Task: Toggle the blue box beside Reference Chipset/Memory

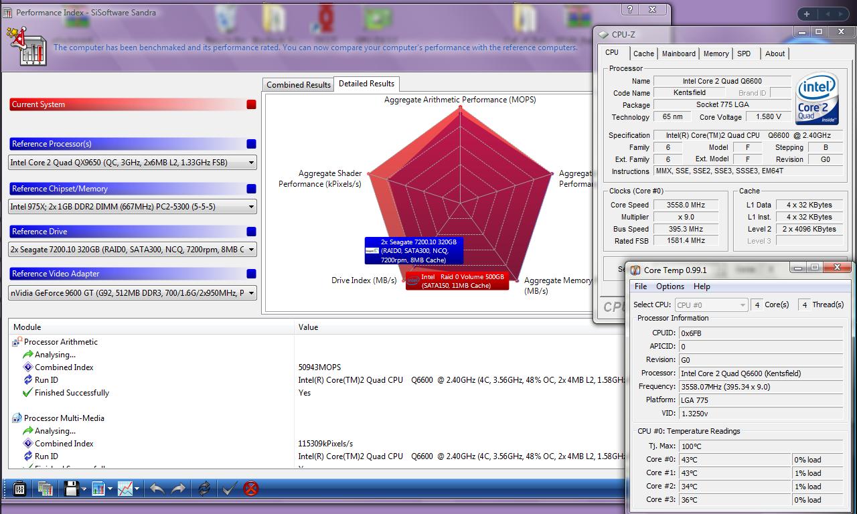Action: pos(251,189)
